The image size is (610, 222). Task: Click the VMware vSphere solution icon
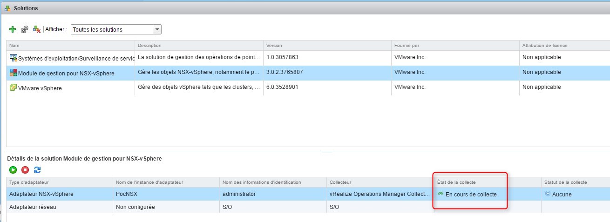point(13,87)
